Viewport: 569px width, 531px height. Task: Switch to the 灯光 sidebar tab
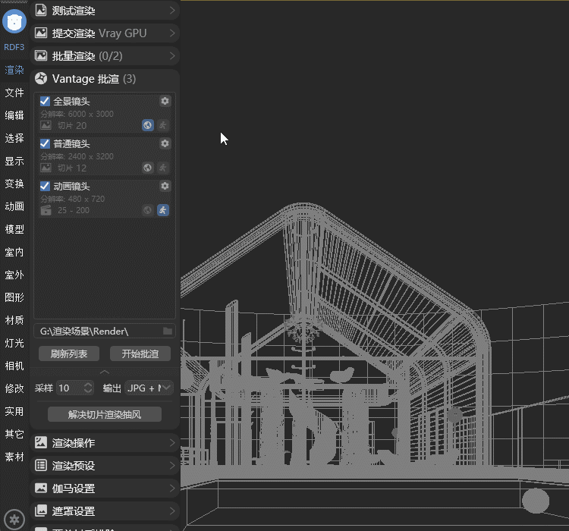pos(14,343)
